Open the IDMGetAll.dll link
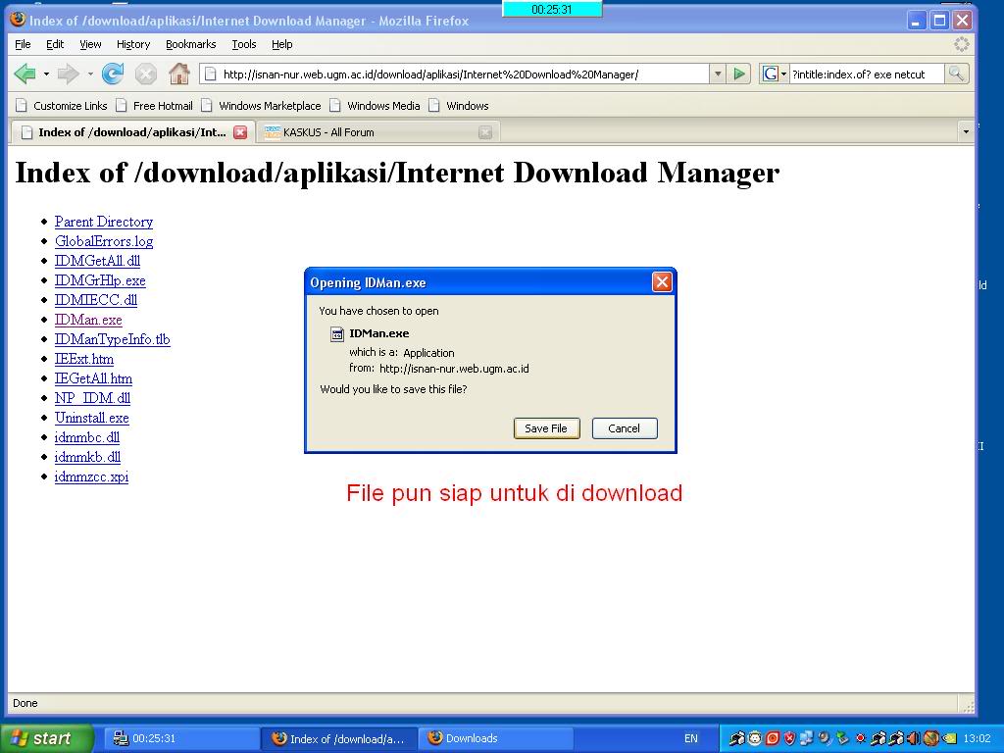The height and width of the screenshot is (753, 1004). 97,261
